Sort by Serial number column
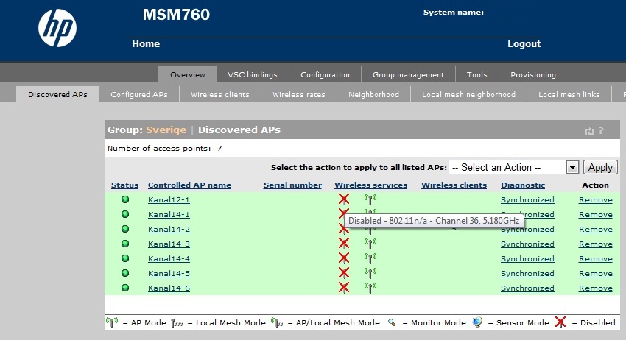The image size is (626, 340). [292, 185]
